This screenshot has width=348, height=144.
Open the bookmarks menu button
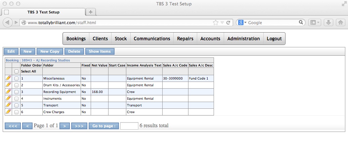(x=315, y=22)
